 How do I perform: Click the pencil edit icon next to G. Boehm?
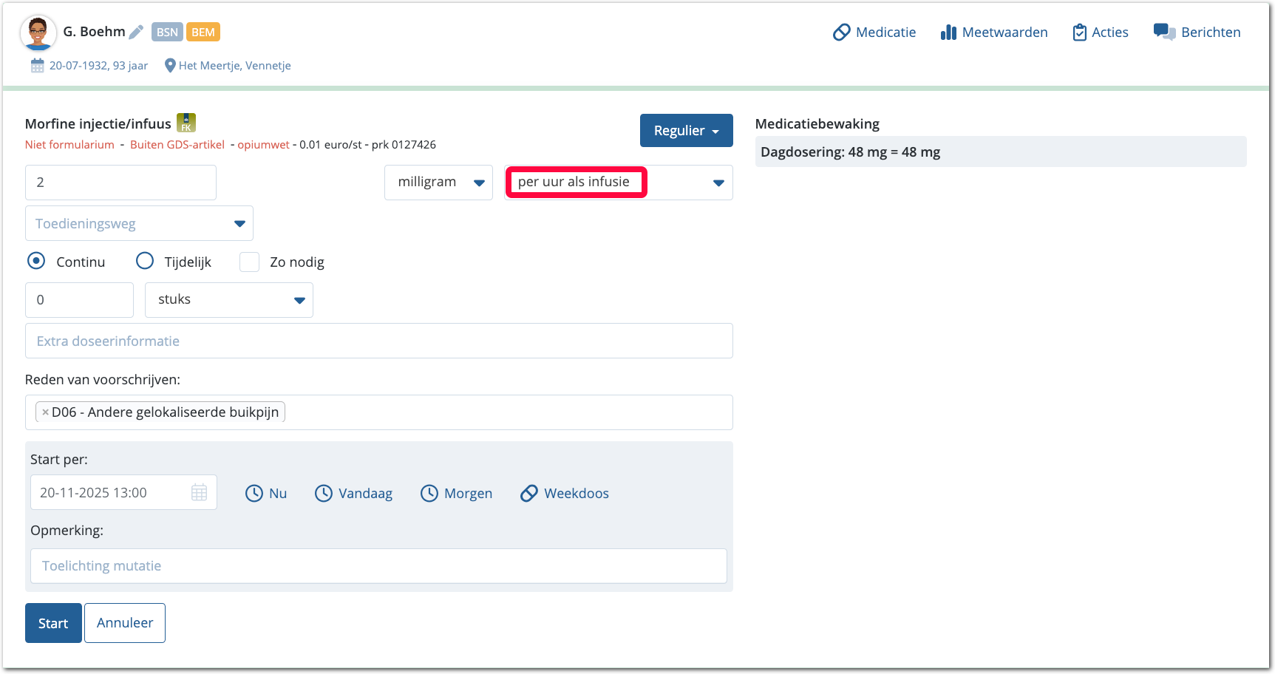[136, 32]
